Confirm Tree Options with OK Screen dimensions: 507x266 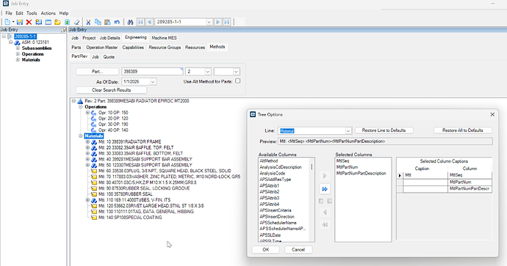[266, 250]
